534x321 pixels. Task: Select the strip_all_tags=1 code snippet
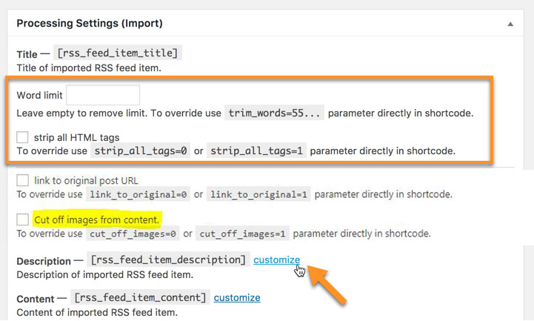[256, 150]
